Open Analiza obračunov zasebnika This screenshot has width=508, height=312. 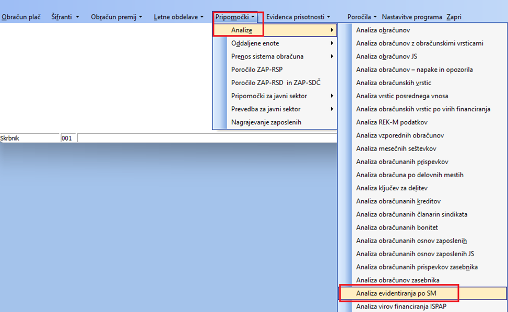422,280
